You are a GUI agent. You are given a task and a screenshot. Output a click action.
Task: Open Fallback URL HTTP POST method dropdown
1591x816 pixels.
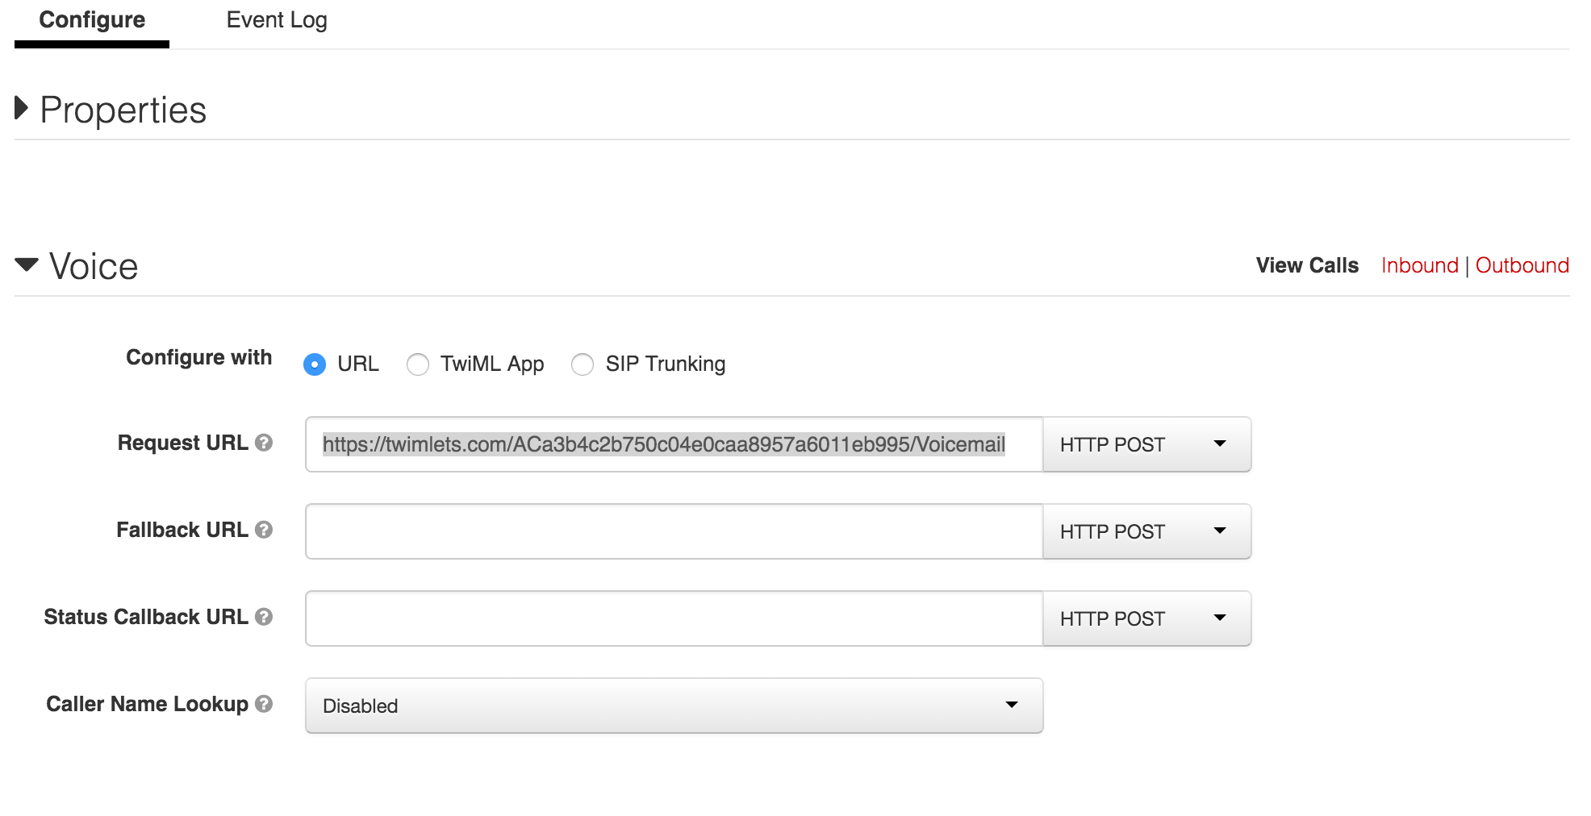1146,531
